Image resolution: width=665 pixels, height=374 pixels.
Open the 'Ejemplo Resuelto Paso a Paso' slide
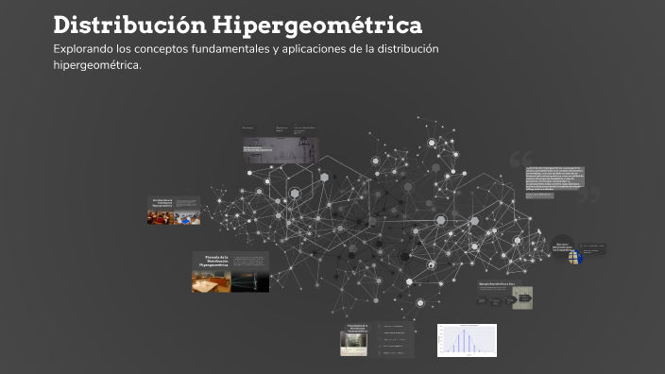click(504, 295)
